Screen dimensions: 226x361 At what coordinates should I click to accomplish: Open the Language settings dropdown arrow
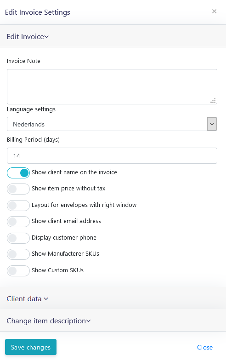tap(212, 124)
